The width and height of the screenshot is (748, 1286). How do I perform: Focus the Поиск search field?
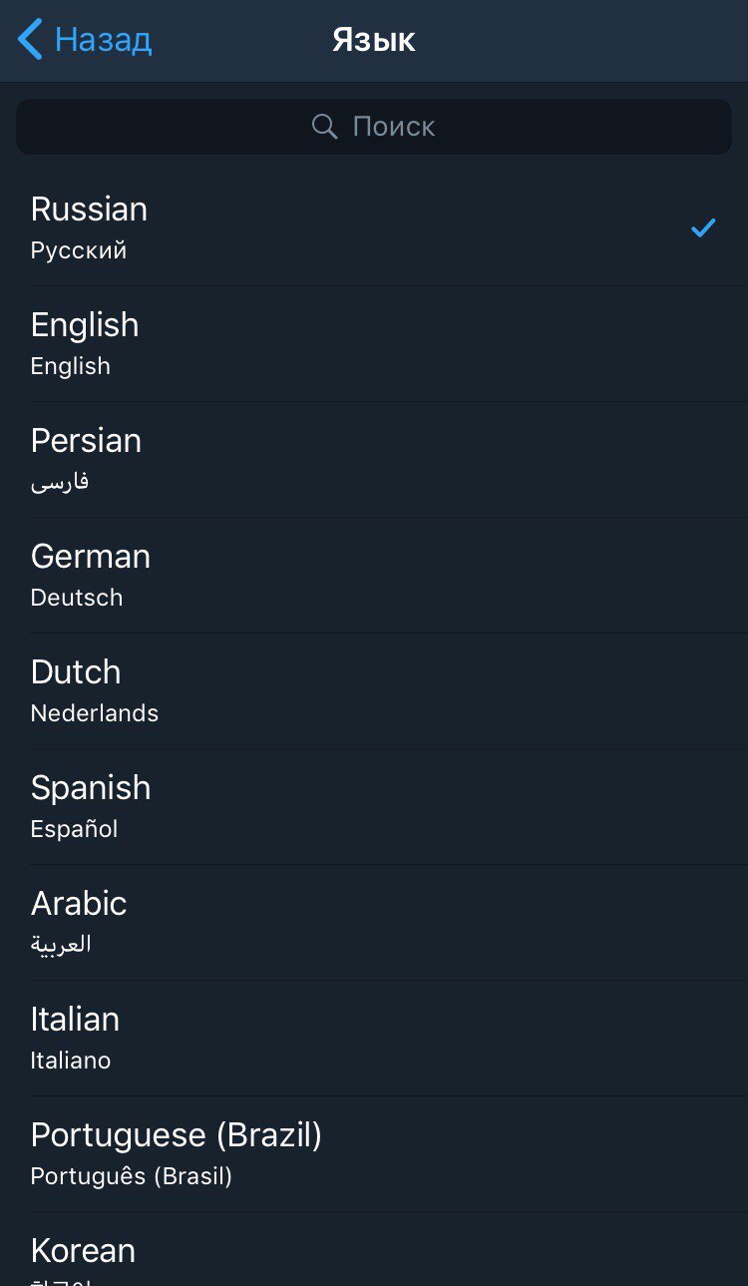pos(394,127)
